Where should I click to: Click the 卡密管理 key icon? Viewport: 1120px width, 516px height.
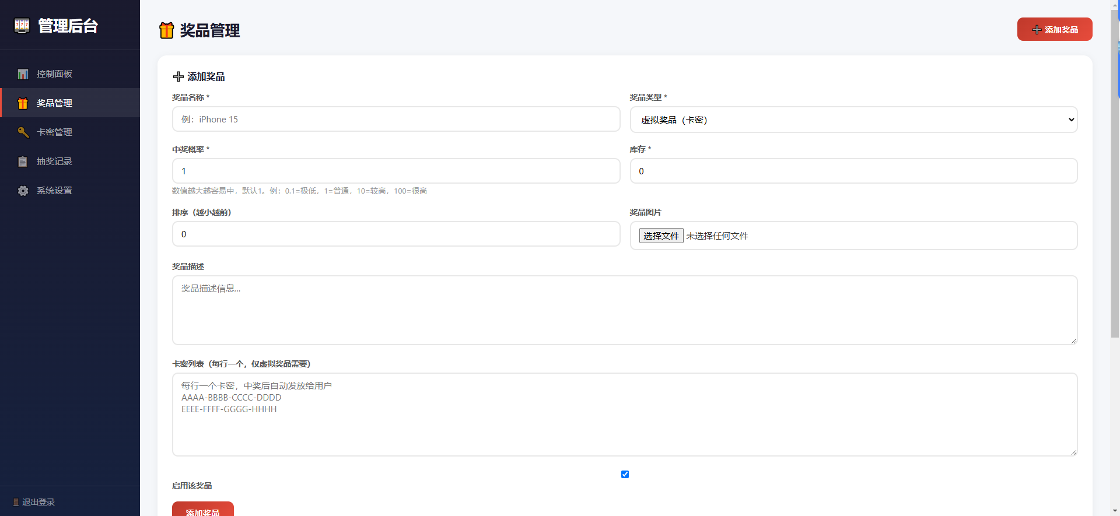click(x=23, y=132)
